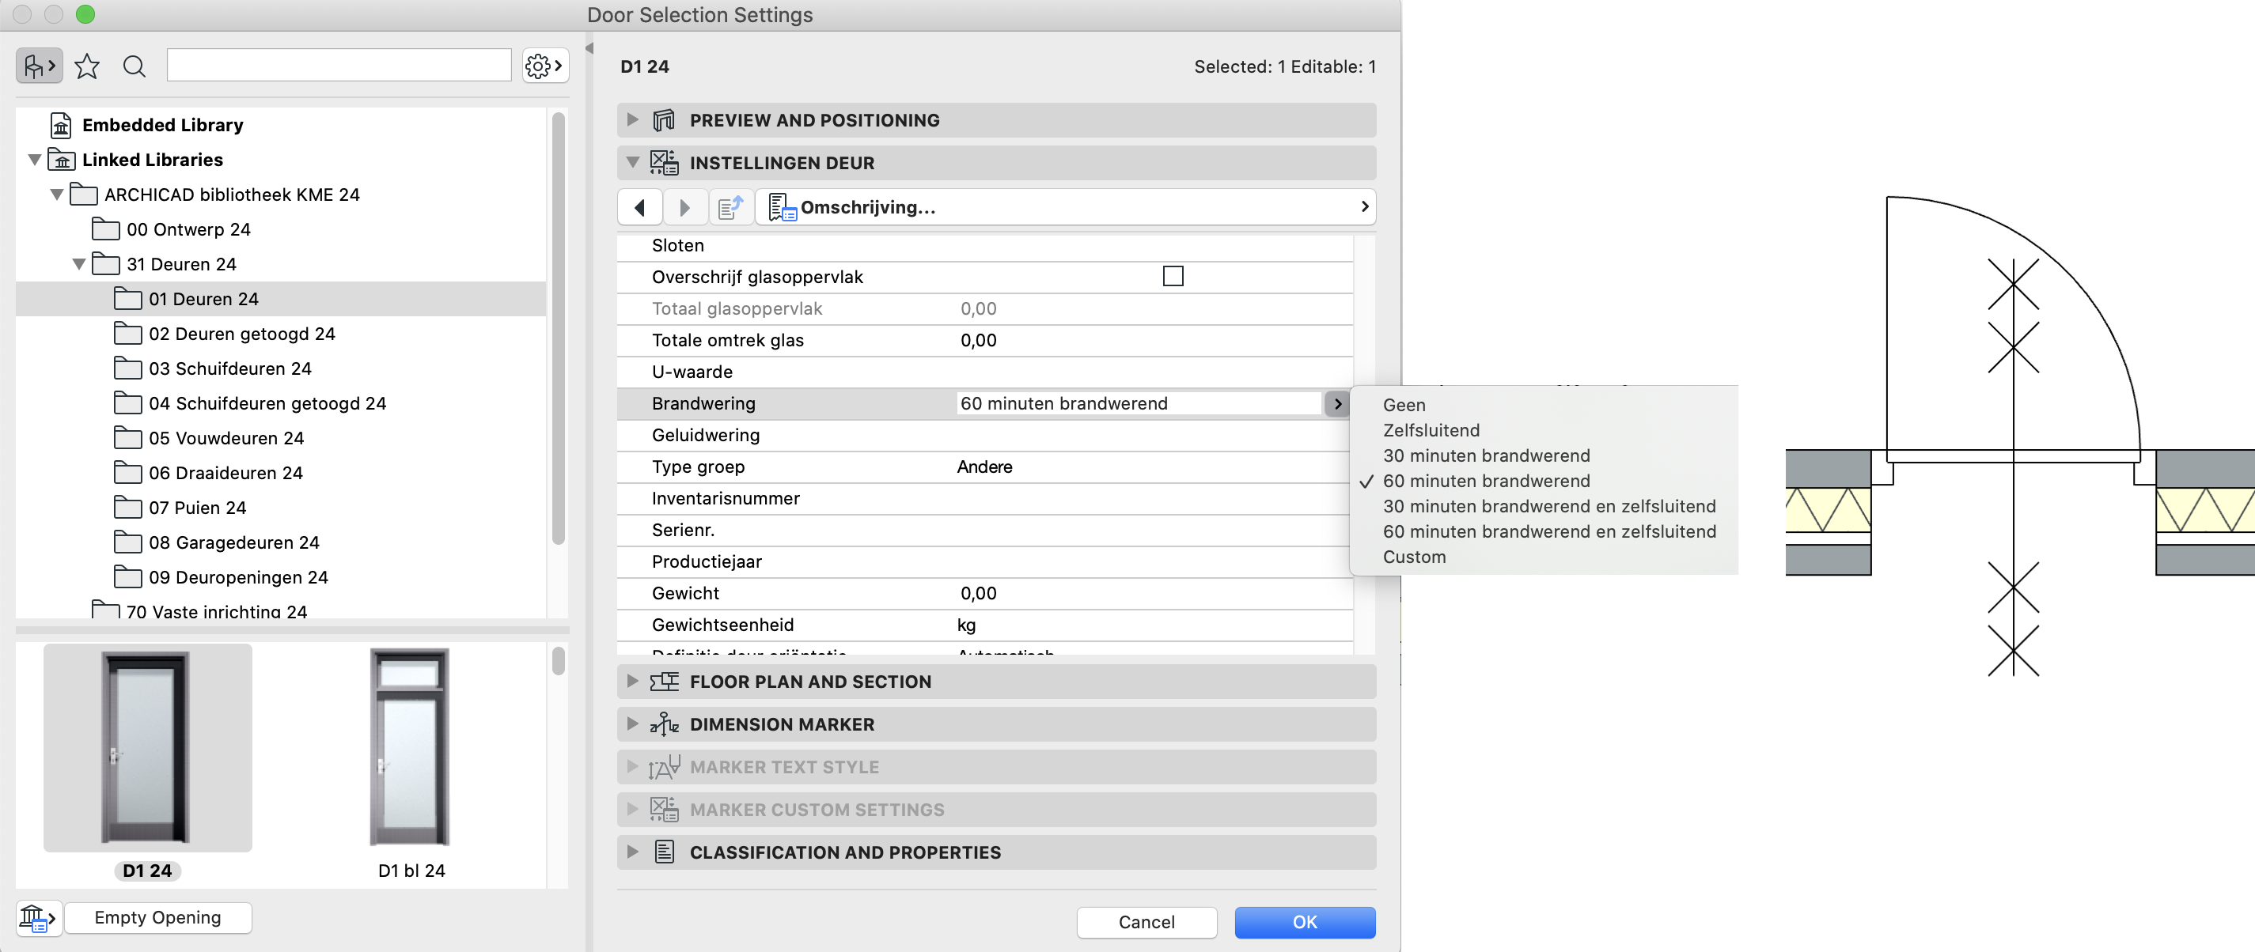Click the favorites star icon
Screen dimensions: 2255x952
[87, 66]
